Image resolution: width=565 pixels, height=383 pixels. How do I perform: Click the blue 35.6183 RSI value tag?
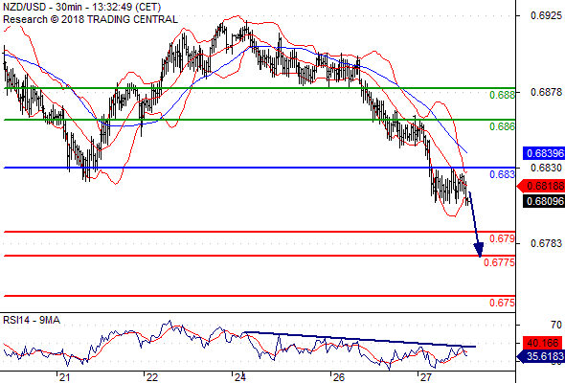click(x=540, y=357)
